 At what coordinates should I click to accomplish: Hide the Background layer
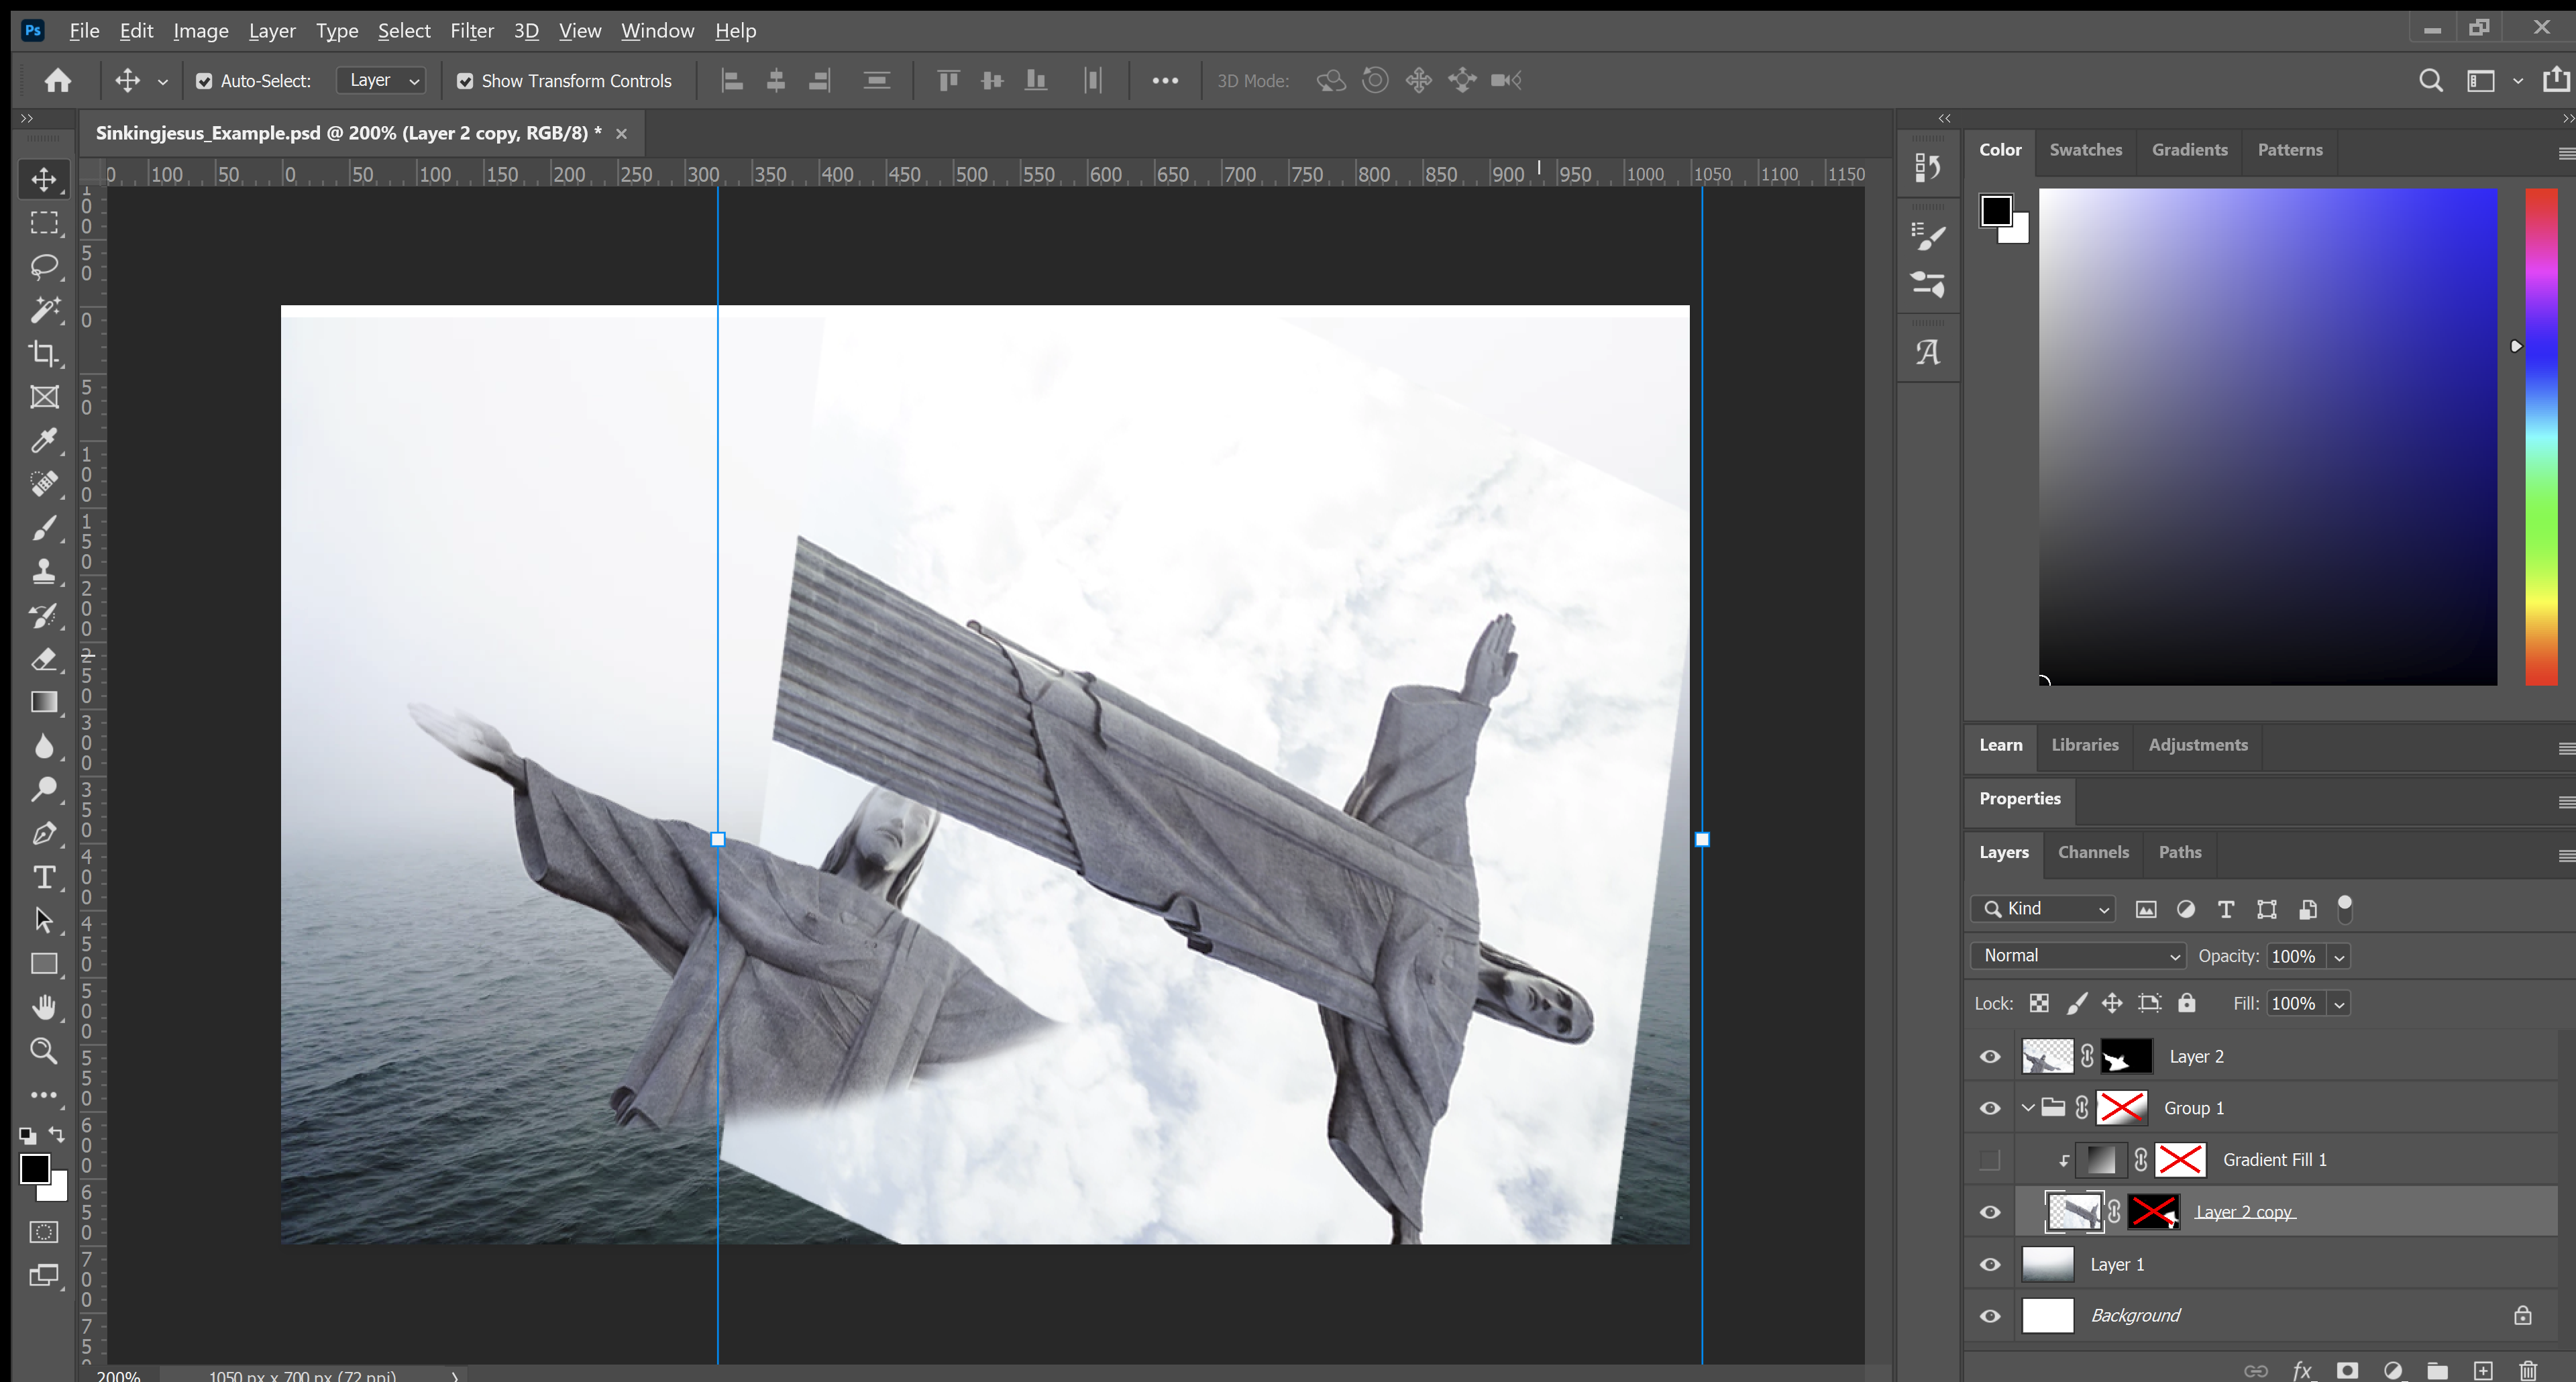(1990, 1316)
